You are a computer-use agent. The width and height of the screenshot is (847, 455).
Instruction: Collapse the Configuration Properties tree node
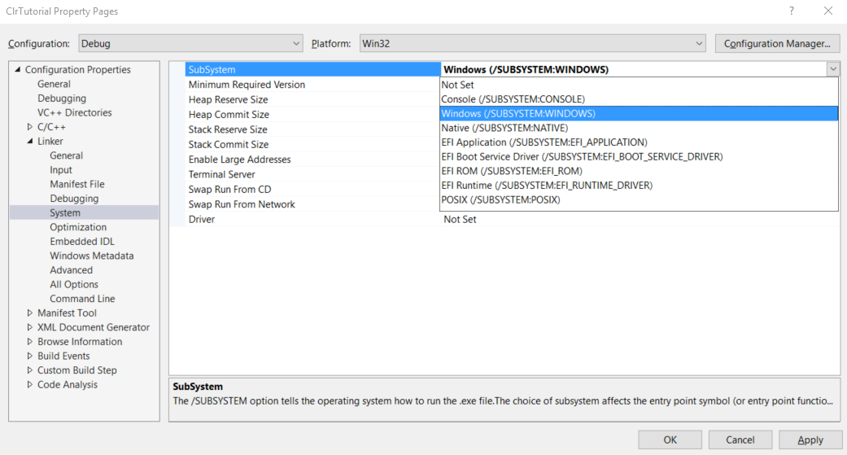(x=17, y=70)
